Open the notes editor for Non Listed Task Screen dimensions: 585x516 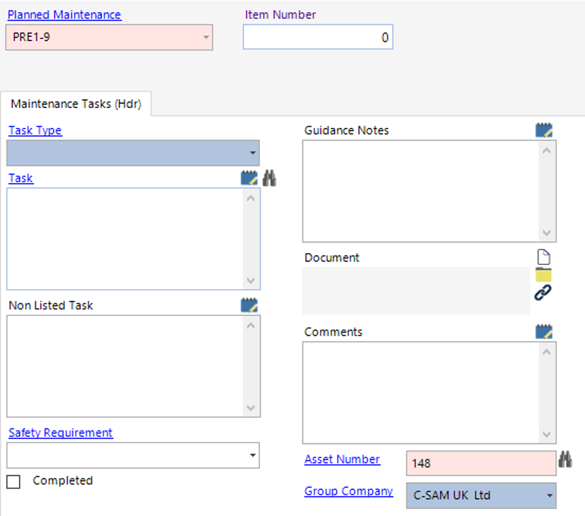[x=249, y=305]
